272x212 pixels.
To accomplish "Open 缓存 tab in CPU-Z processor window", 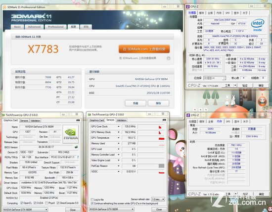I will 201,13.
